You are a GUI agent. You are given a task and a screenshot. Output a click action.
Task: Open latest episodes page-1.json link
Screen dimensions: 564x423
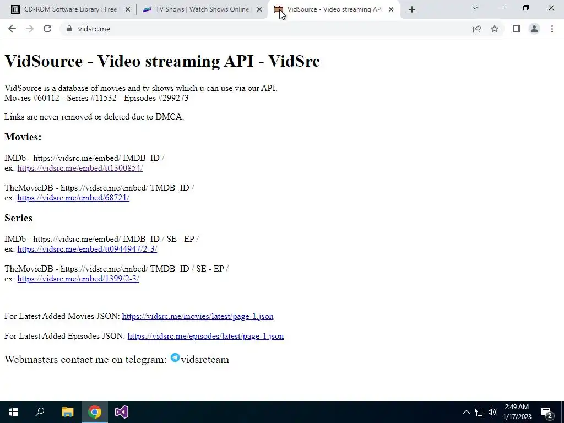click(205, 336)
